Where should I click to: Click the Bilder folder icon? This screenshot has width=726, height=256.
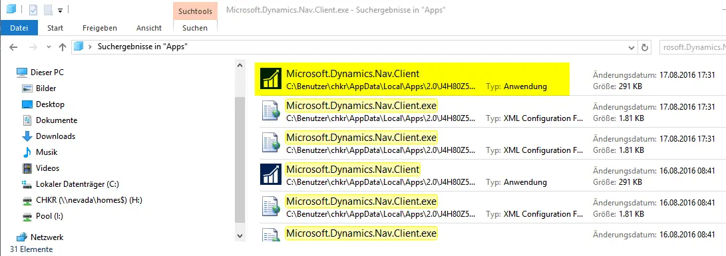coord(27,88)
